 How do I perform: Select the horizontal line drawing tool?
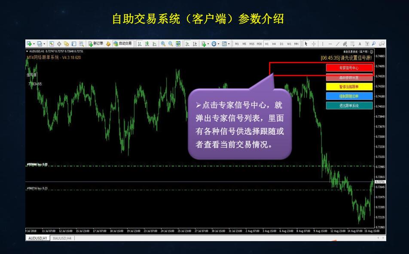click(x=330, y=43)
